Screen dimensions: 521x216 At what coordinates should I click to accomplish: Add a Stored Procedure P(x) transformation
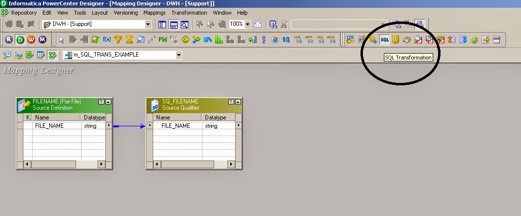[x=163, y=39]
